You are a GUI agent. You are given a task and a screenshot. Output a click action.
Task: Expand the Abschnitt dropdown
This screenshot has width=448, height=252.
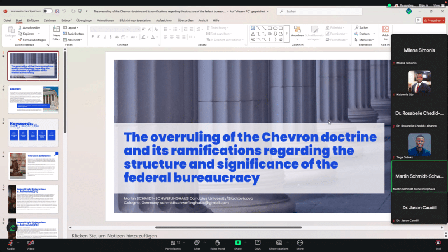pyautogui.click(x=73, y=40)
